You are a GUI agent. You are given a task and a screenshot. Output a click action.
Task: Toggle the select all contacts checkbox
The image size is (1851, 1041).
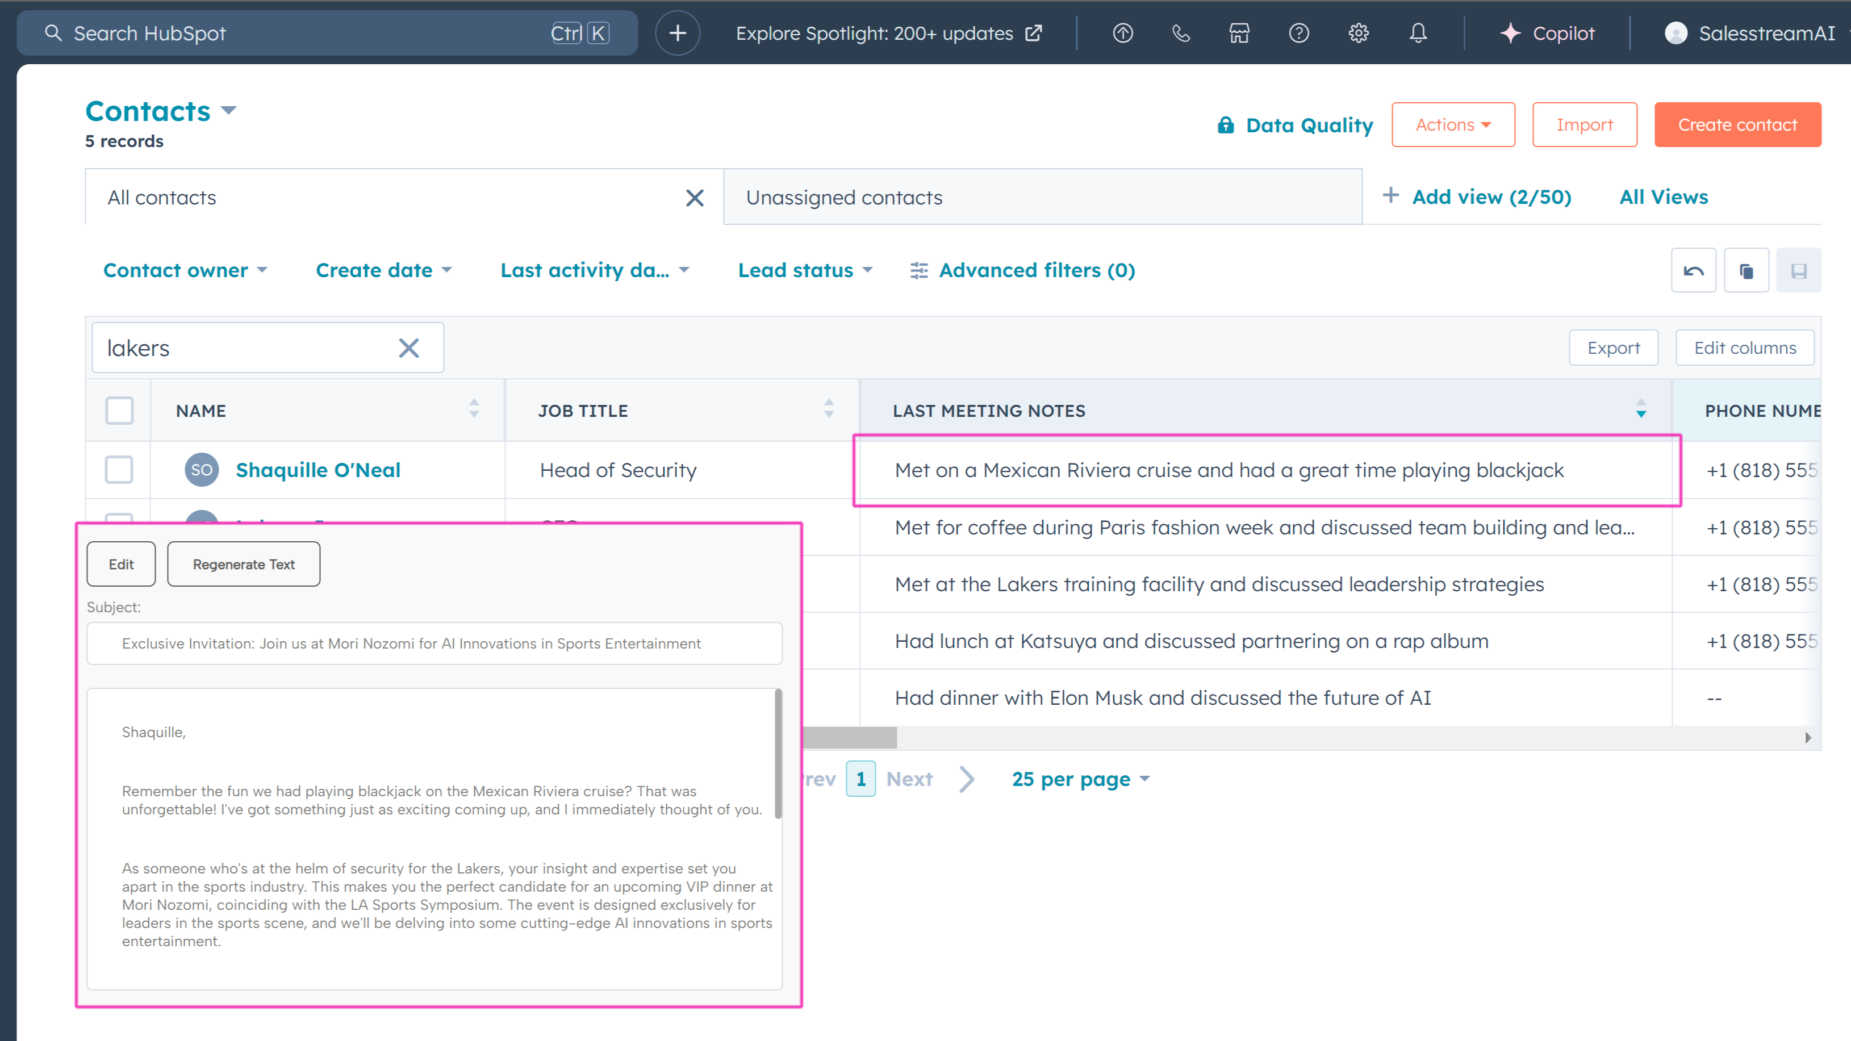(119, 410)
